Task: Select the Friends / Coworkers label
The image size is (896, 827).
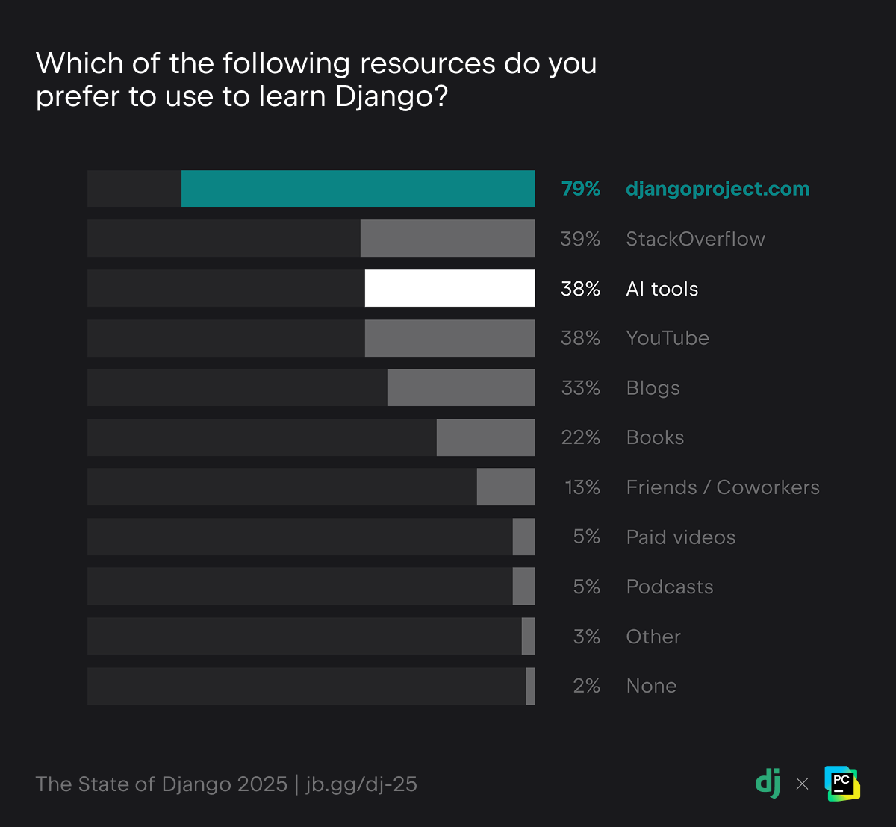Action: pos(722,487)
